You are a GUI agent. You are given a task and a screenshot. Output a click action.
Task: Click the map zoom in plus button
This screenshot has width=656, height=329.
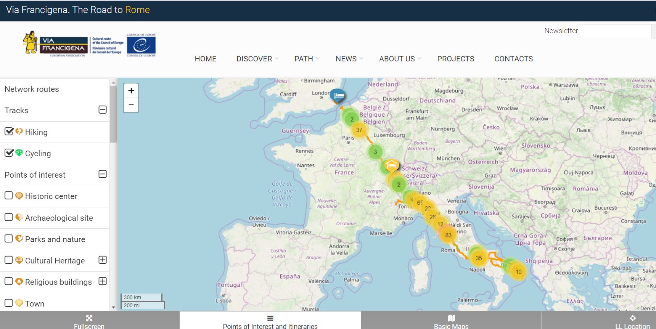(x=131, y=91)
